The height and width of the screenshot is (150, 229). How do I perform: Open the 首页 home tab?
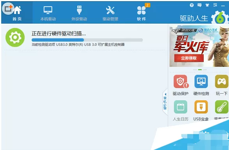click(17, 13)
